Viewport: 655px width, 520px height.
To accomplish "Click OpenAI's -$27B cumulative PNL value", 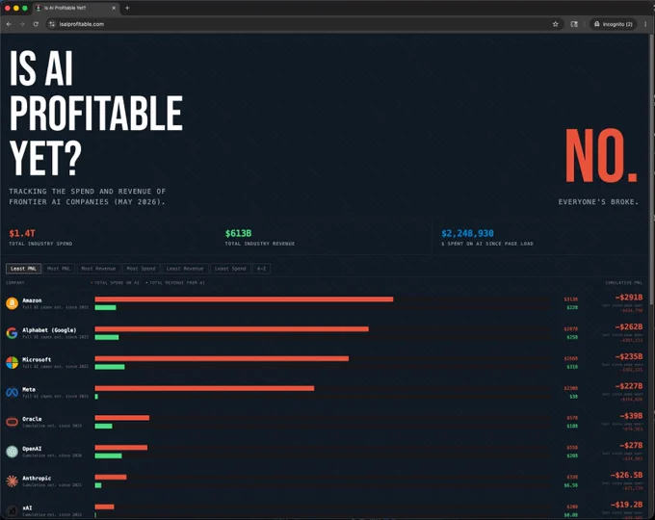I will point(631,445).
